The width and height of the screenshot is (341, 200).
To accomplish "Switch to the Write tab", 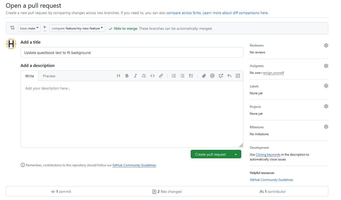I will point(30,76).
